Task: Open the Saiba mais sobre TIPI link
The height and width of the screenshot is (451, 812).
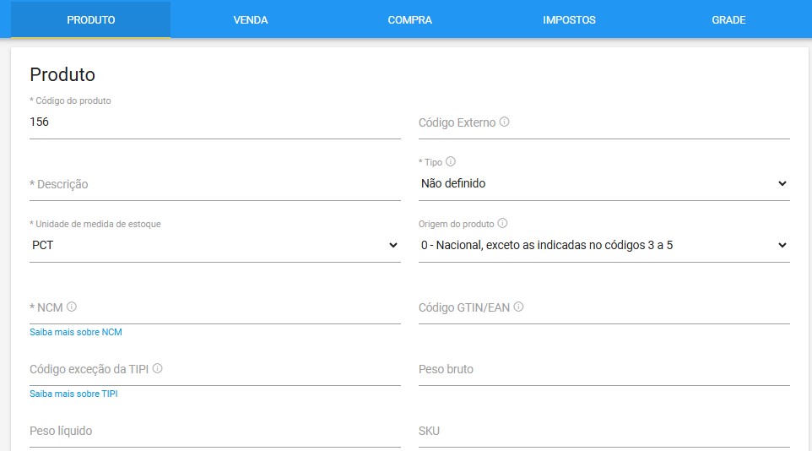Action: coord(73,394)
